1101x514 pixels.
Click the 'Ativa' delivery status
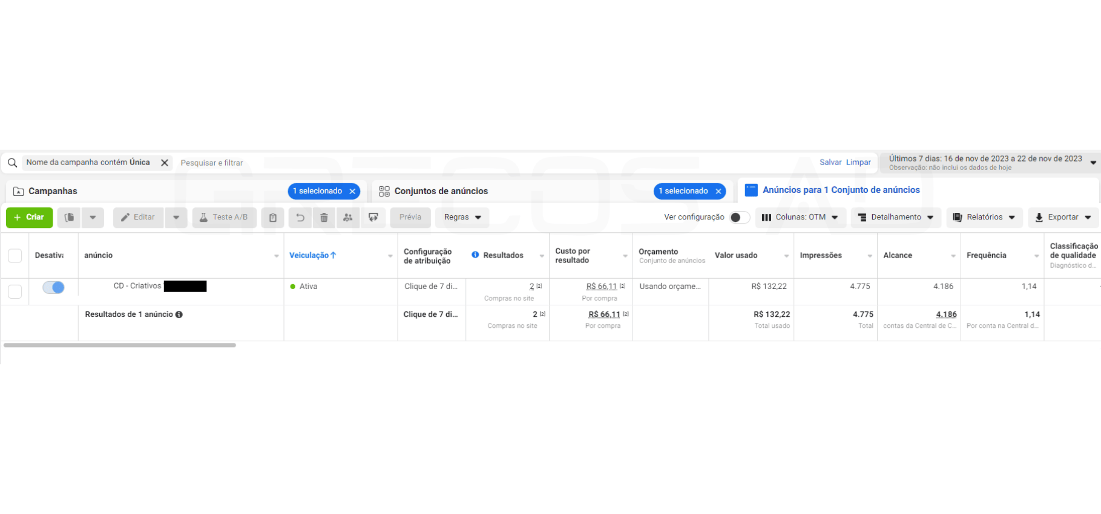308,287
